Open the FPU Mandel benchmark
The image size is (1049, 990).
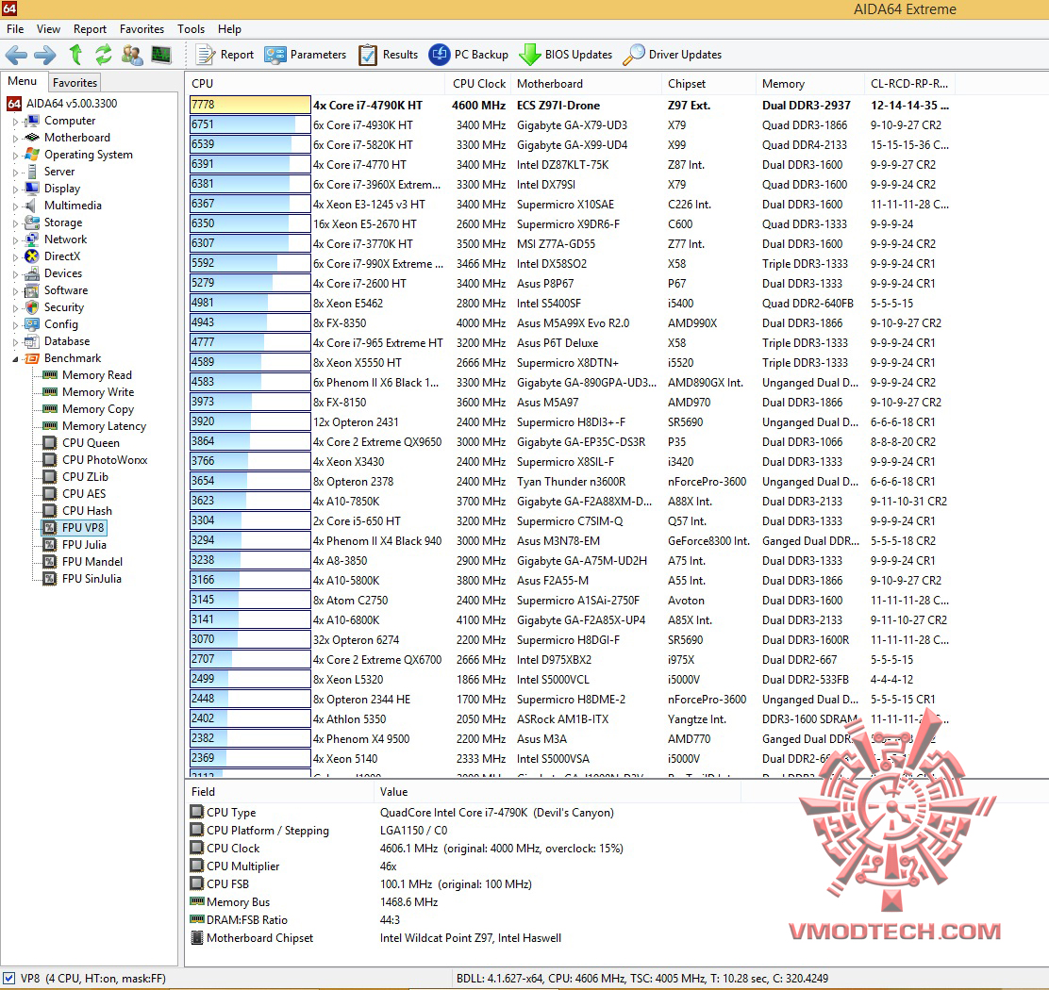click(82, 562)
